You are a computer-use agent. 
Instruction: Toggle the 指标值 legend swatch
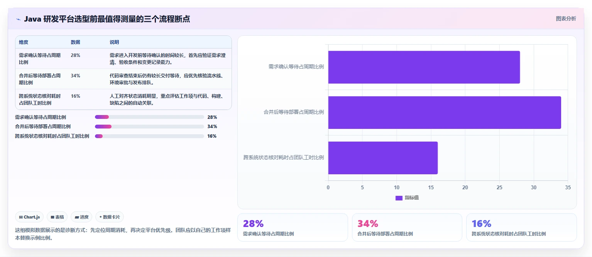point(399,198)
